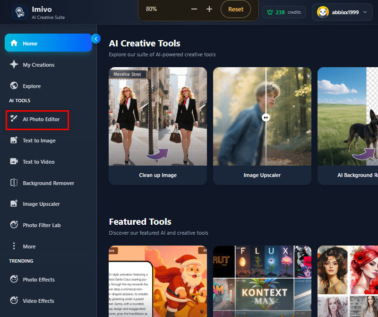378x317 pixels.
Task: Click the More three-dots icon
Action: tap(14, 246)
